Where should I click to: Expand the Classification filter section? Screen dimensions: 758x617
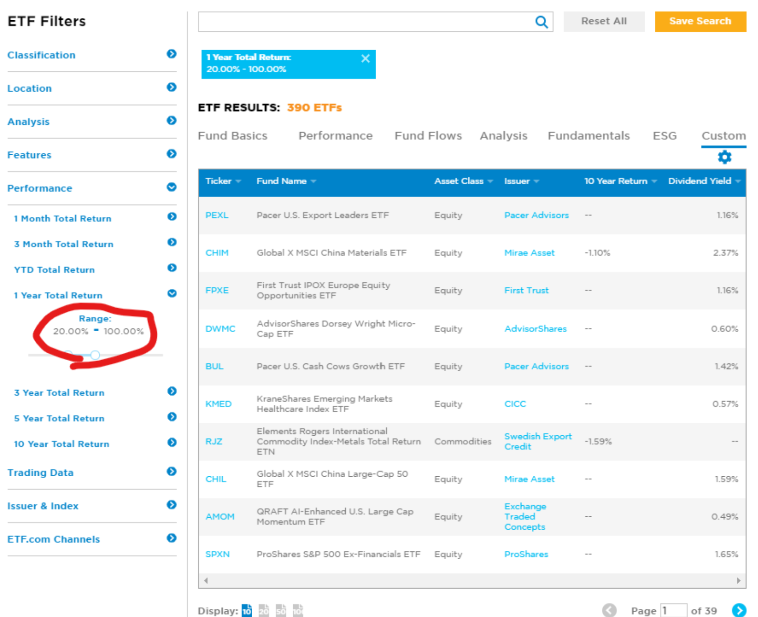coord(172,54)
